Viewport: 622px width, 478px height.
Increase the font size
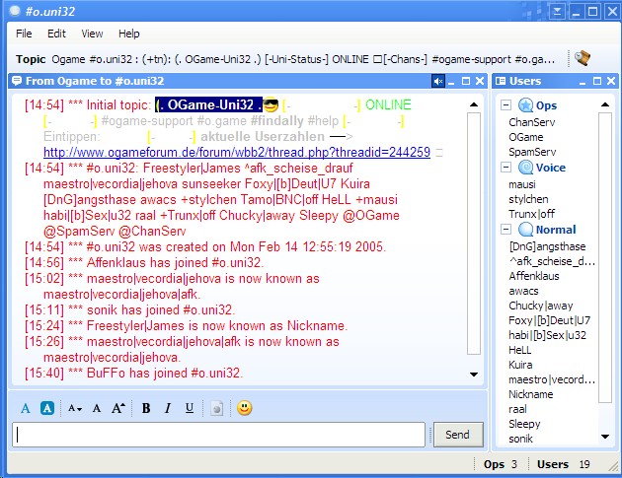pyautogui.click(x=118, y=408)
